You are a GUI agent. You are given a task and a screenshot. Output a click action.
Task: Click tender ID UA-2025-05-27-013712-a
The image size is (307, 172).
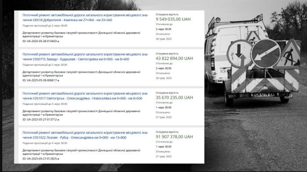41,119
